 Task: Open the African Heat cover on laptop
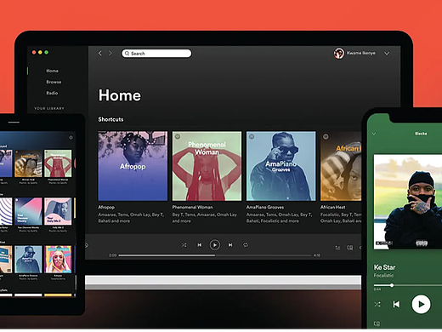tap(341, 166)
